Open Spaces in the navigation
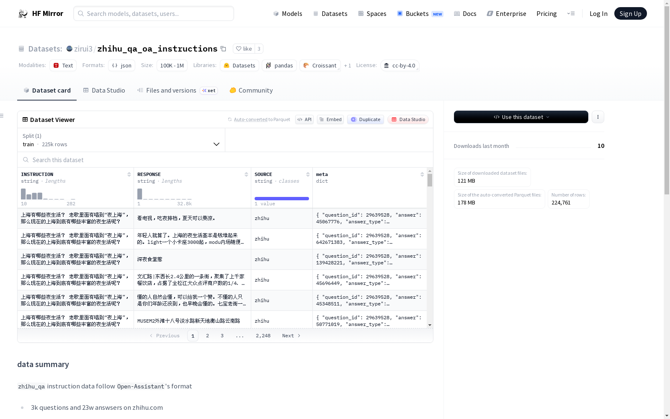 [x=372, y=13]
